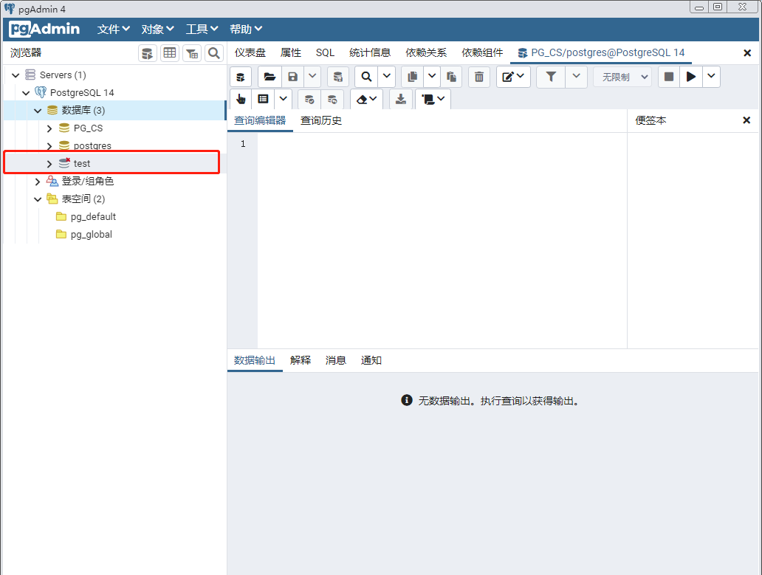Click the paste rows icon
This screenshot has width=762, height=575.
click(451, 77)
